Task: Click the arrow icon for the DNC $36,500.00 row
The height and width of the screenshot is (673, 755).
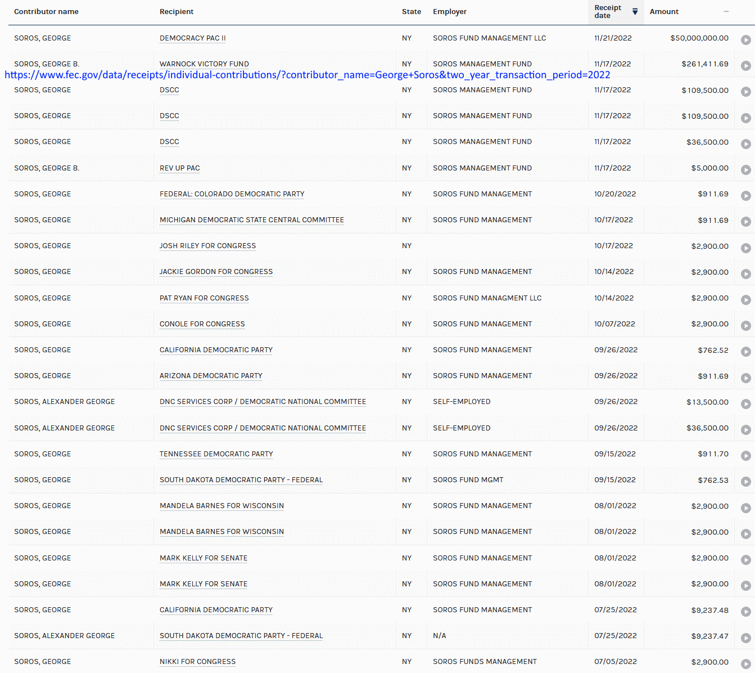Action: [745, 430]
